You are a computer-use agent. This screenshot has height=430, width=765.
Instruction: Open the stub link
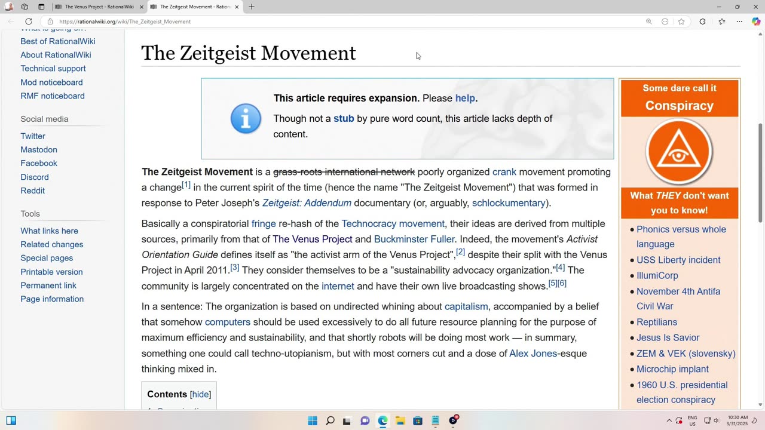click(344, 118)
